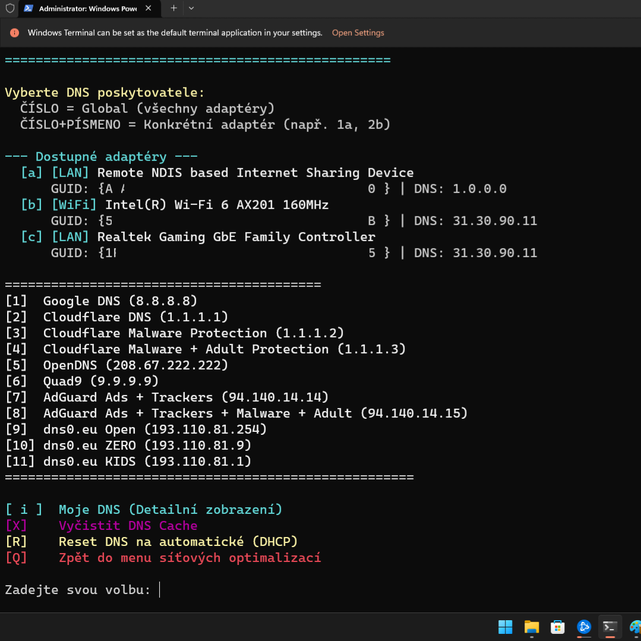Click the 'Vyčistit DNS Cache' line
This screenshot has width=641, height=641.
click(128, 526)
